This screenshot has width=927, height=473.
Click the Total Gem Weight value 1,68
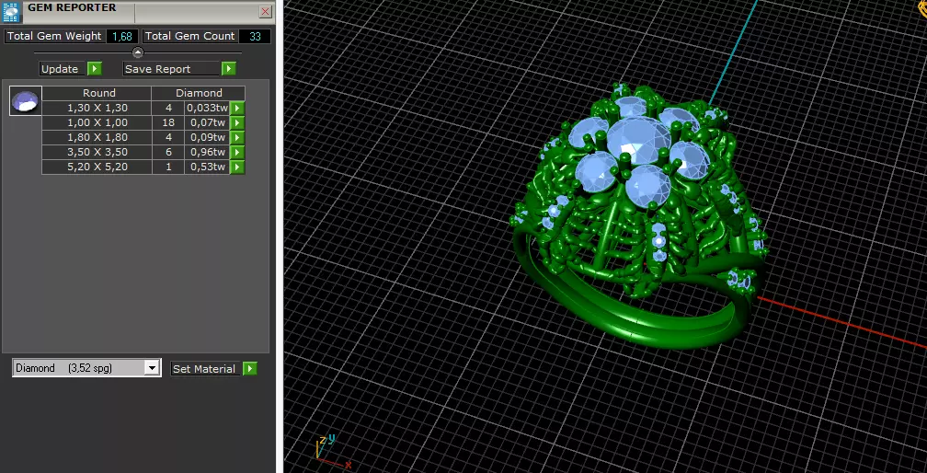click(x=122, y=36)
